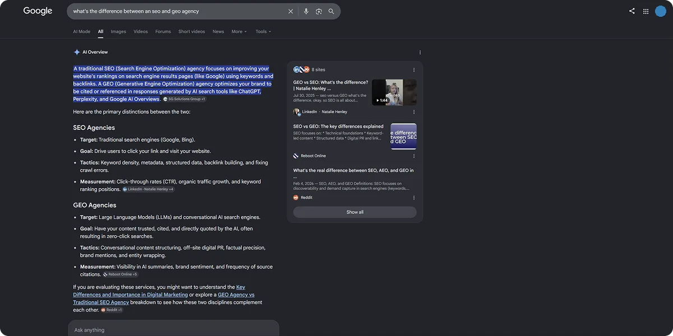The height and width of the screenshot is (336, 673).
Task: Clear the search query with X icon
Action: [291, 11]
